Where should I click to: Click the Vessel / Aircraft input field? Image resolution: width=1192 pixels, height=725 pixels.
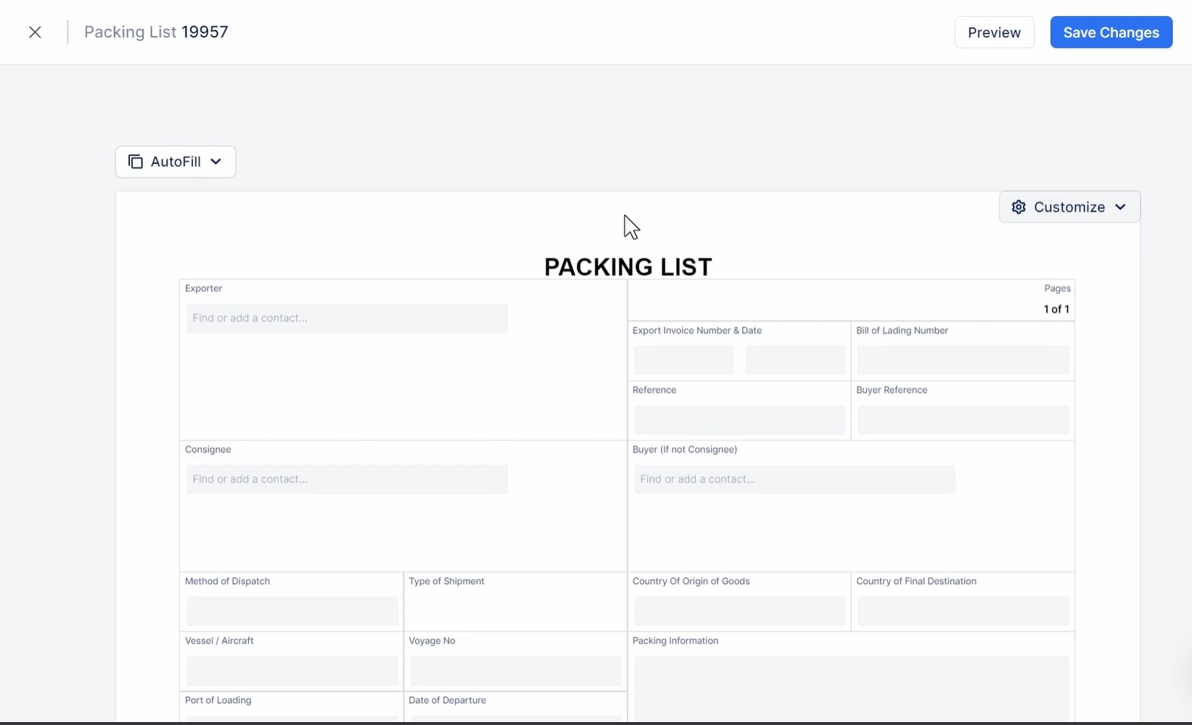(x=292, y=671)
